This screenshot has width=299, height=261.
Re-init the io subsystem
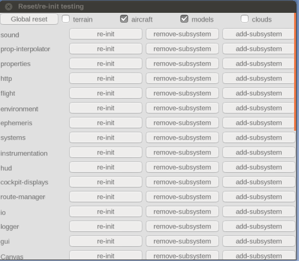pos(106,212)
